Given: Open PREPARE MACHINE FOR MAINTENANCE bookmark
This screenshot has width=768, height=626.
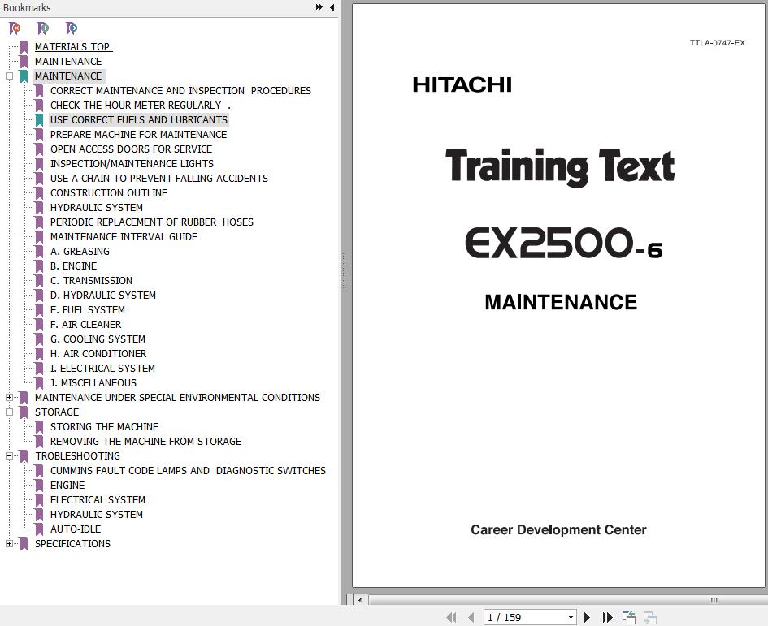Looking at the screenshot, I should point(138,134).
